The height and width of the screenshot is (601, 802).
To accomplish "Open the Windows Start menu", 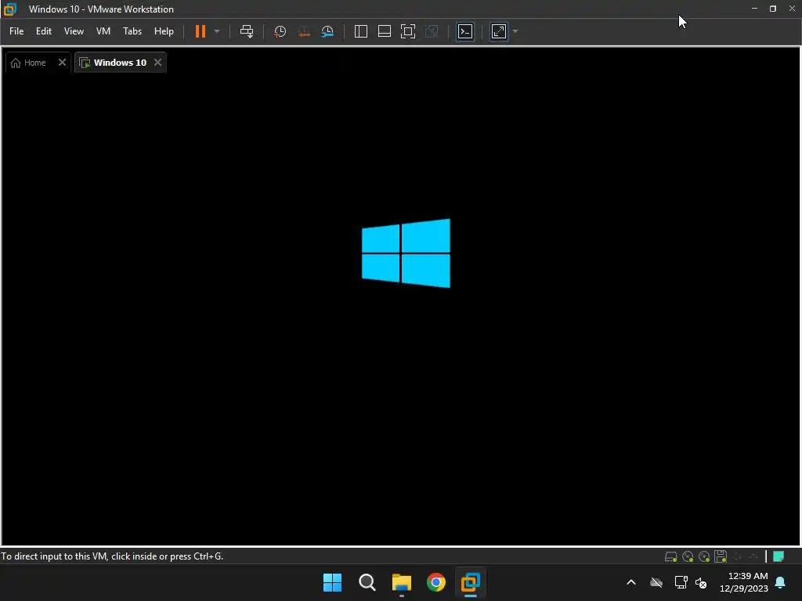I will (332, 582).
